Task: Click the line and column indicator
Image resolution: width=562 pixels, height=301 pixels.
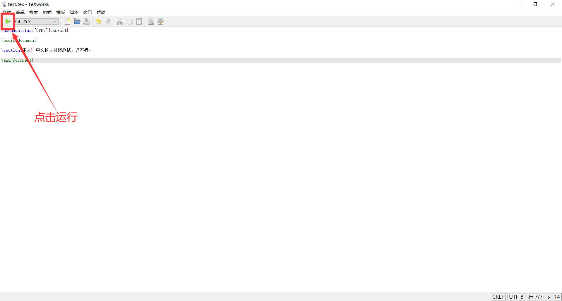Action: tap(544, 297)
